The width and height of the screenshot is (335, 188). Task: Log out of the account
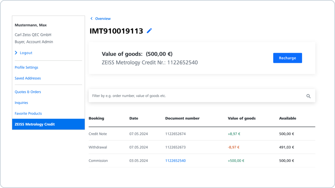pyautogui.click(x=26, y=53)
